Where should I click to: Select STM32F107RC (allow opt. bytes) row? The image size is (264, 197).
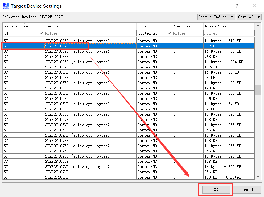[129, 146]
